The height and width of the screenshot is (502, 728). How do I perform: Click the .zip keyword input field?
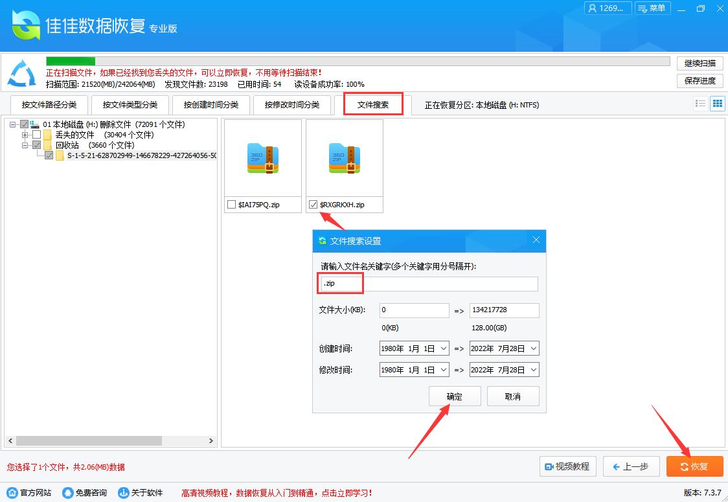tap(340, 283)
